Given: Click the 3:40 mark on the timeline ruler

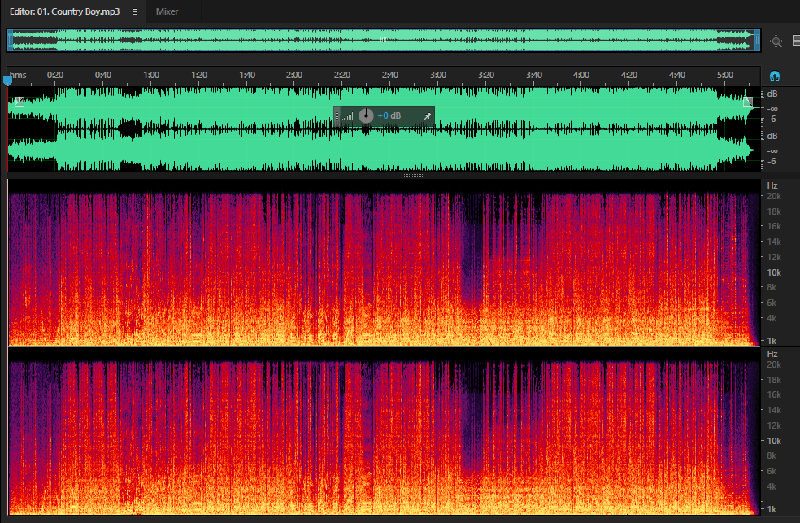Looking at the screenshot, I should pyautogui.click(x=533, y=75).
